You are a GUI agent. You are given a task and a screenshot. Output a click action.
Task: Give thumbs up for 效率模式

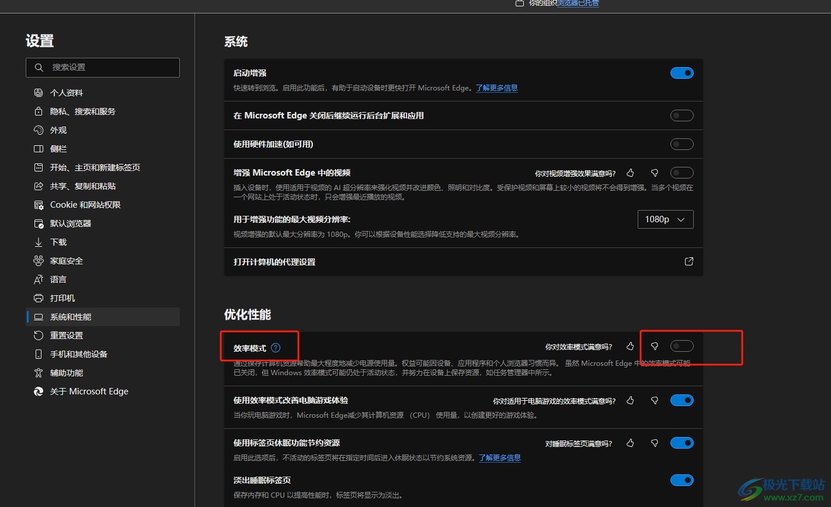pyautogui.click(x=630, y=346)
